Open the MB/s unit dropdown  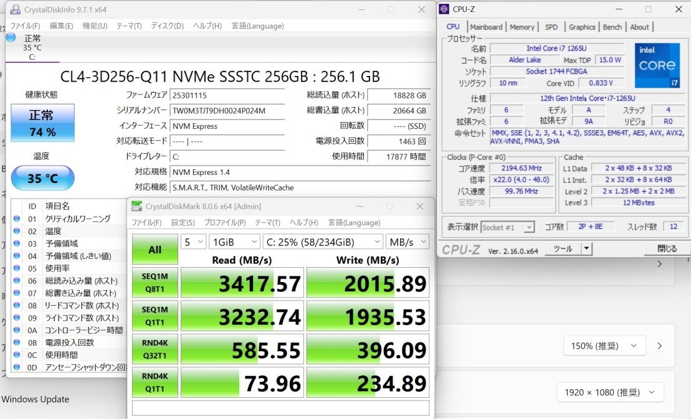pos(407,242)
